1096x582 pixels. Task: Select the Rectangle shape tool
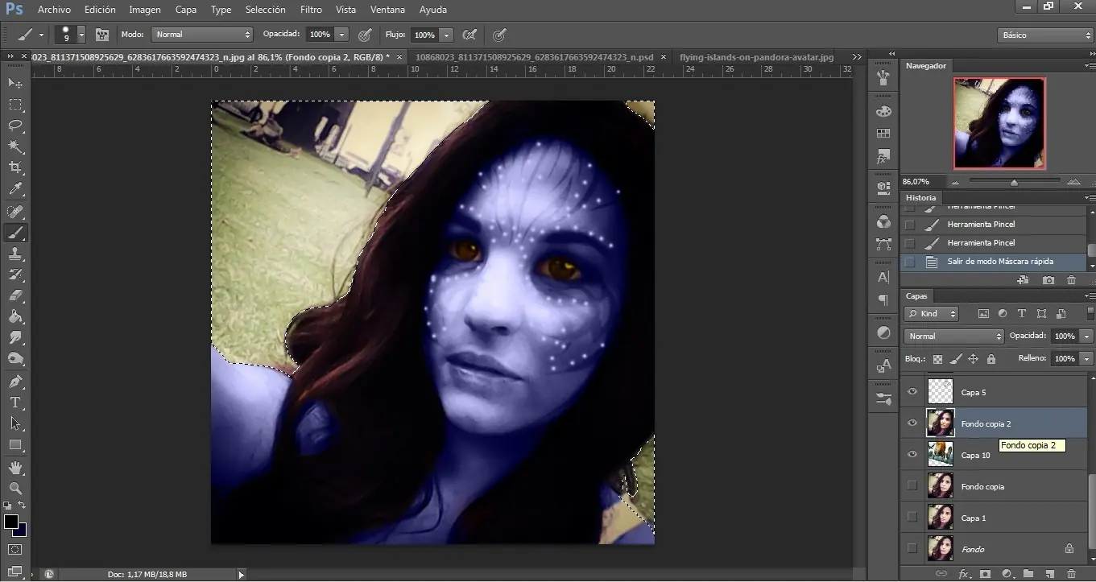point(15,444)
